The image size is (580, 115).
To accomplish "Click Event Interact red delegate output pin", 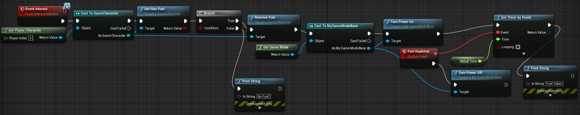I will 64,11.
